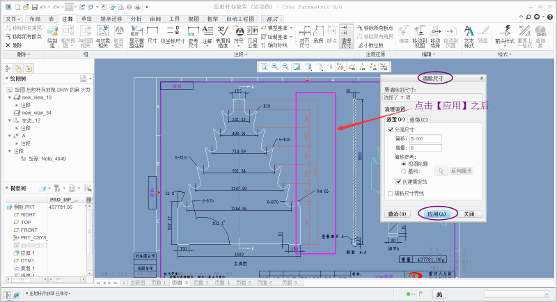Select the 尺寸 dimension tool
The image size is (557, 302).
152,35
